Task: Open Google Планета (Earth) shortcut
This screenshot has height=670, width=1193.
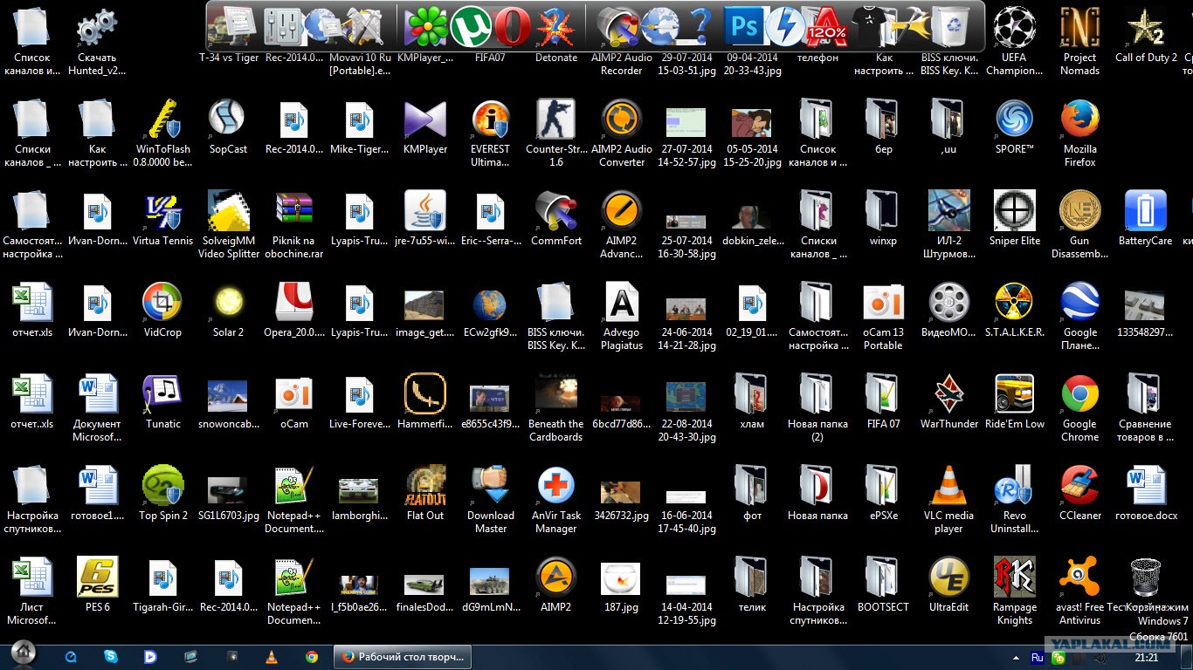Action: [x=1079, y=317]
